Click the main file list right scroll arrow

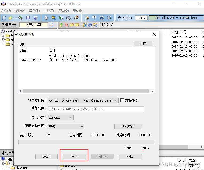click(202, 147)
